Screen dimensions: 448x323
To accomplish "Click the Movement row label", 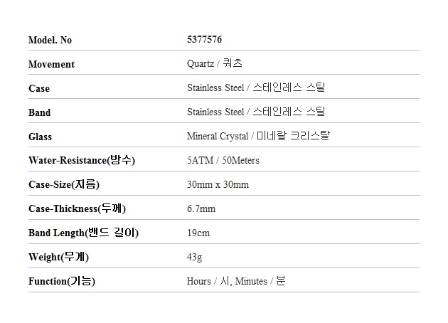I will (51, 65).
